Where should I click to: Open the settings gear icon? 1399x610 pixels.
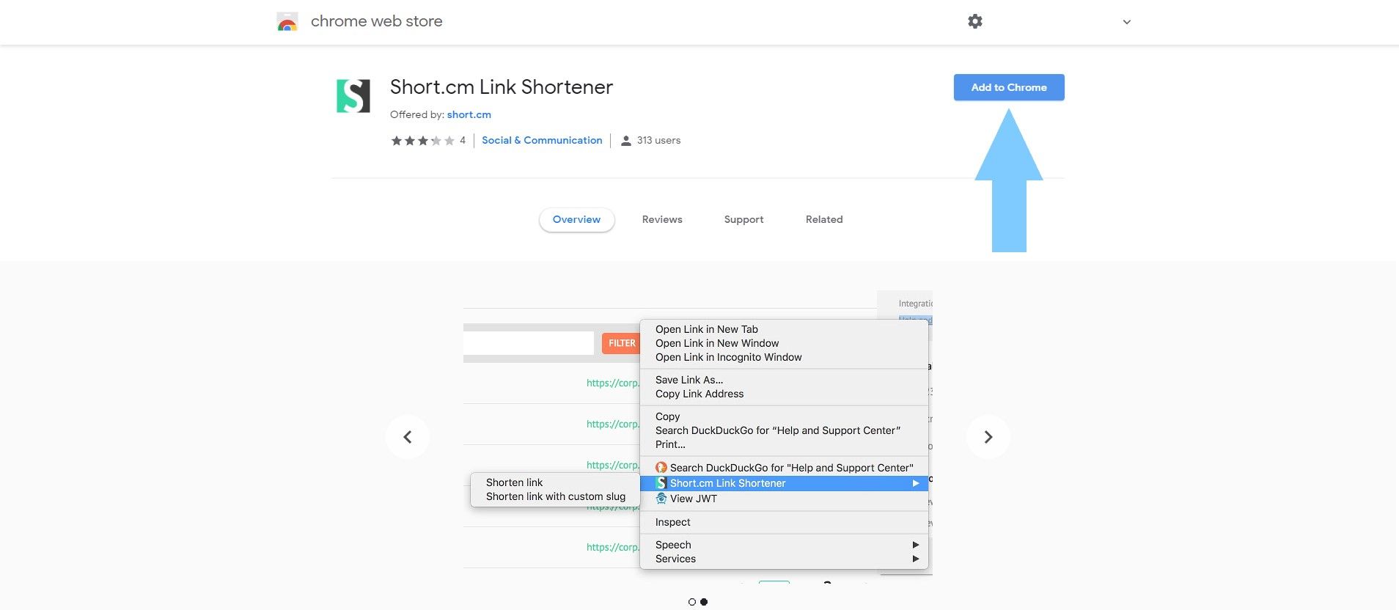974,21
